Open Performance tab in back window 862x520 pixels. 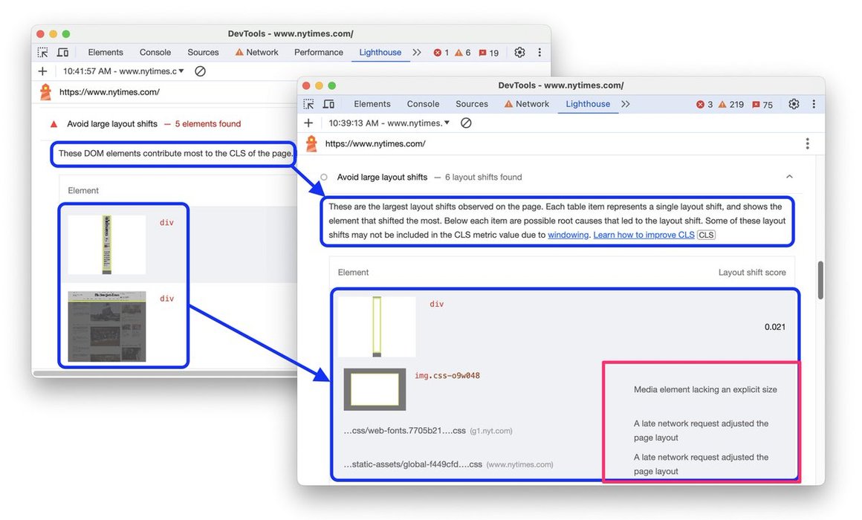[x=318, y=52]
